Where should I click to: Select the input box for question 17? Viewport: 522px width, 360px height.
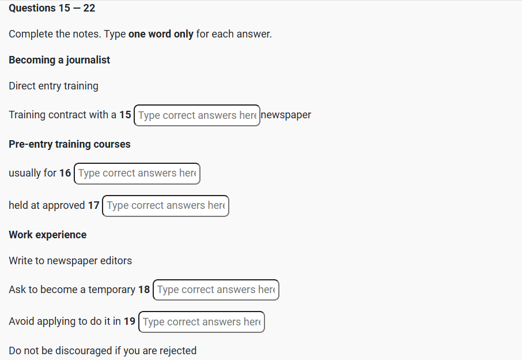(165, 206)
